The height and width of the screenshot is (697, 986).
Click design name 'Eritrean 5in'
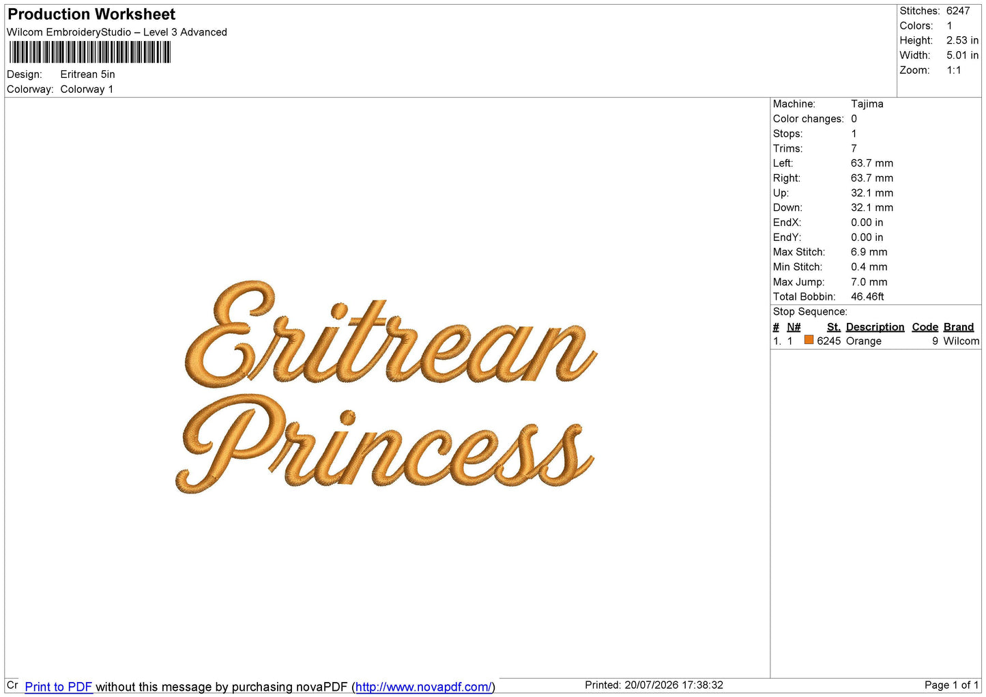point(88,74)
